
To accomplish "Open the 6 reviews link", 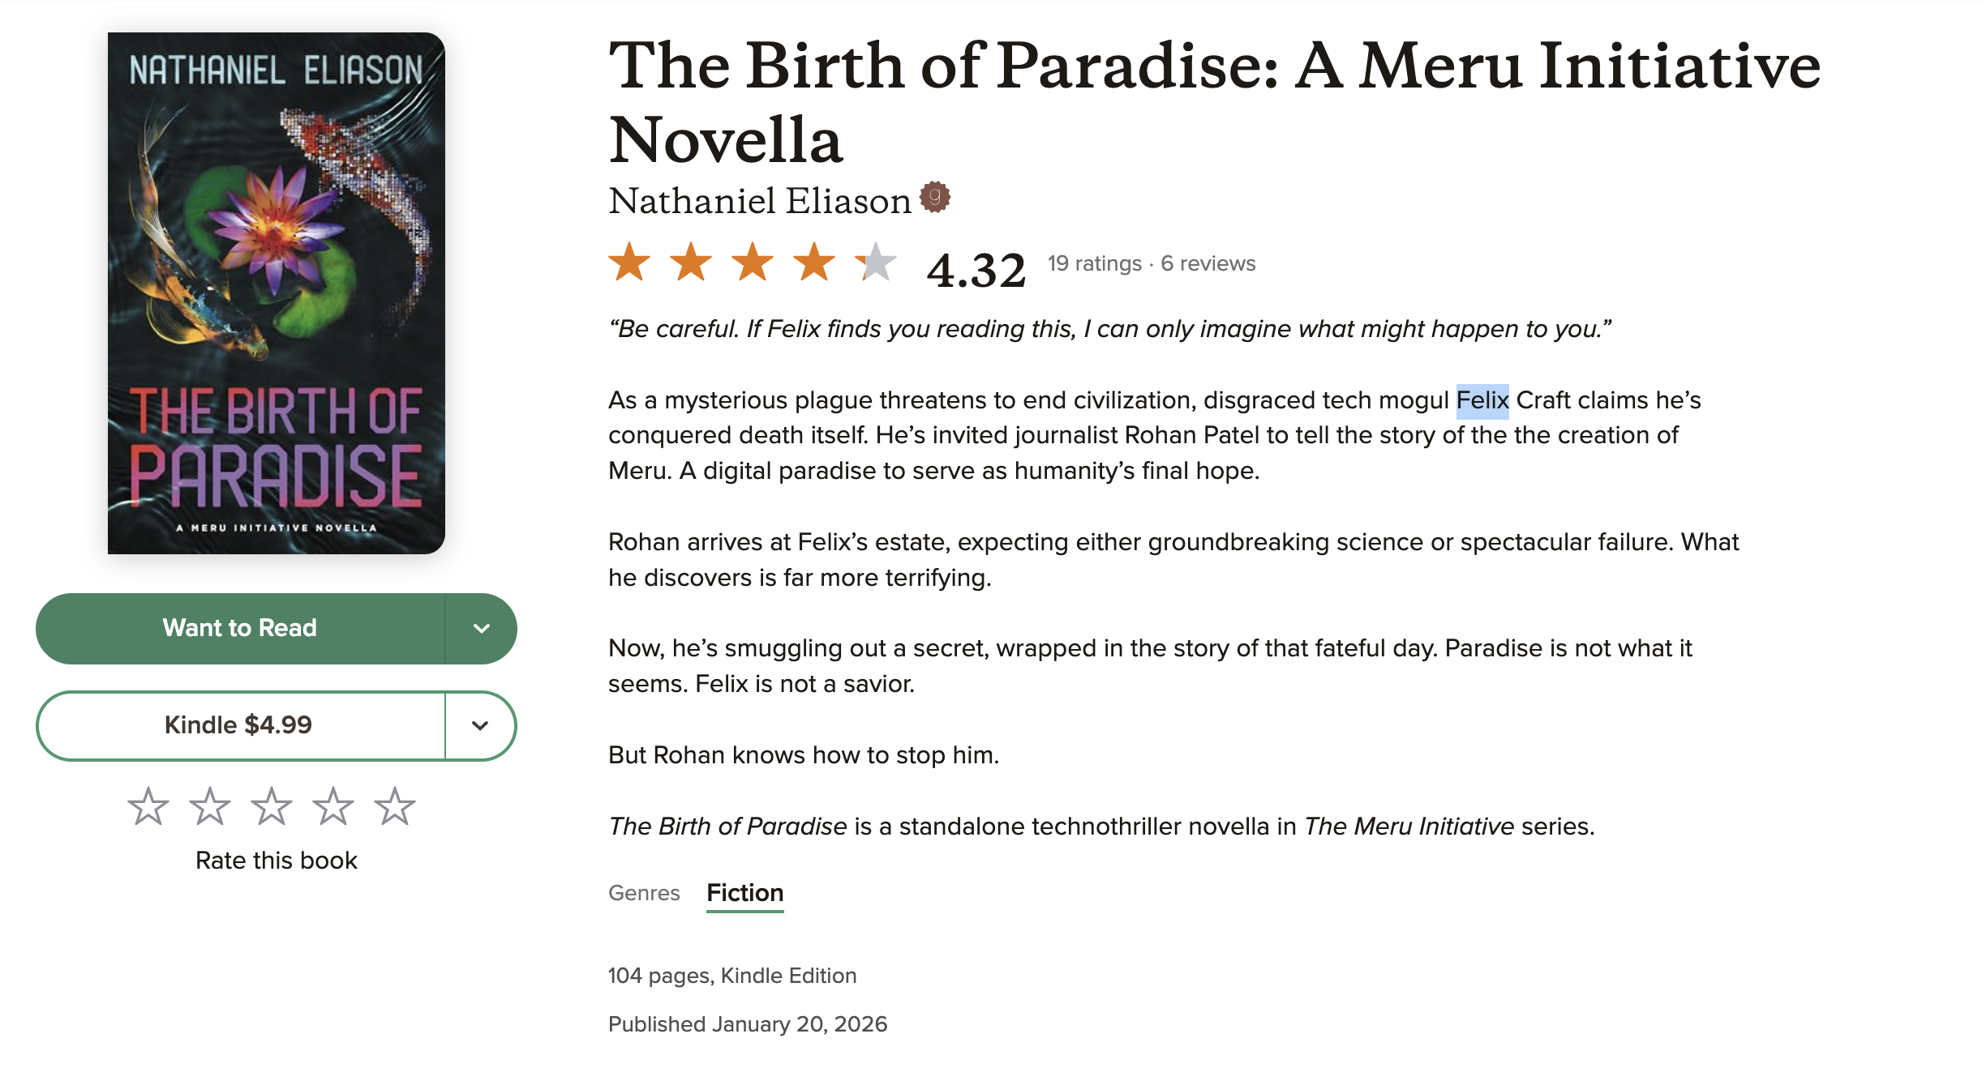I will coord(1208,263).
